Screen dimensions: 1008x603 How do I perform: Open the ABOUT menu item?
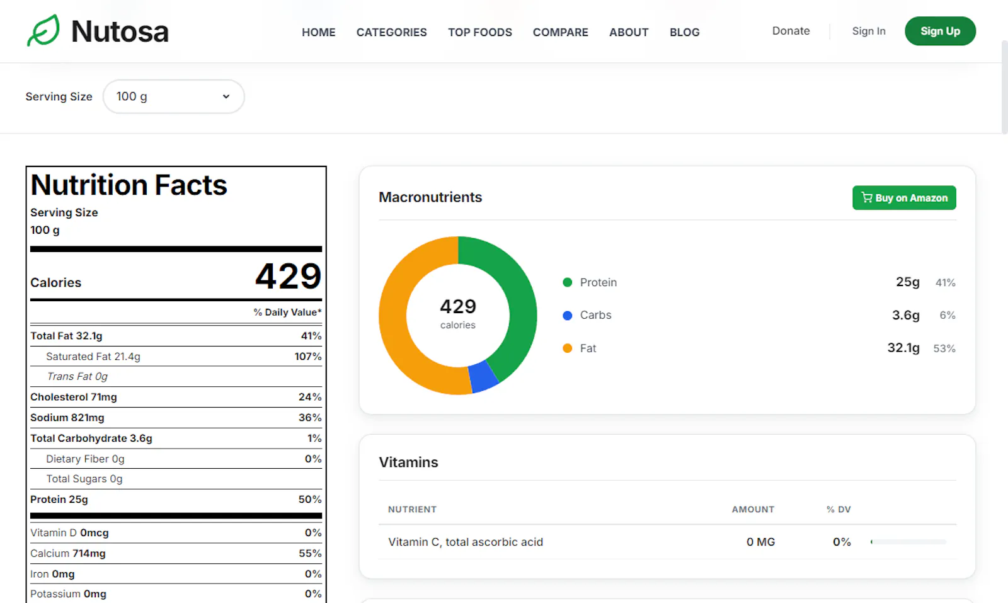click(x=629, y=32)
